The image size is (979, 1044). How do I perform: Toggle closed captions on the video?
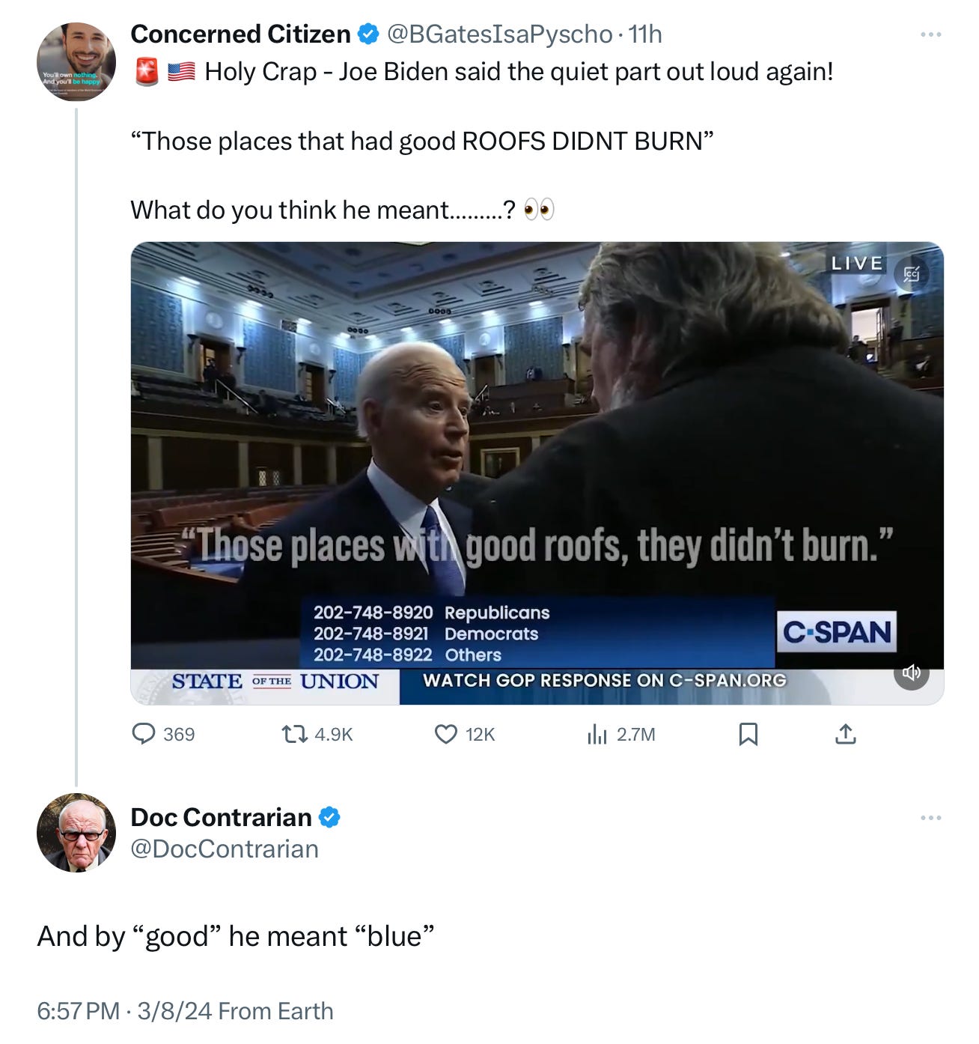(x=912, y=274)
